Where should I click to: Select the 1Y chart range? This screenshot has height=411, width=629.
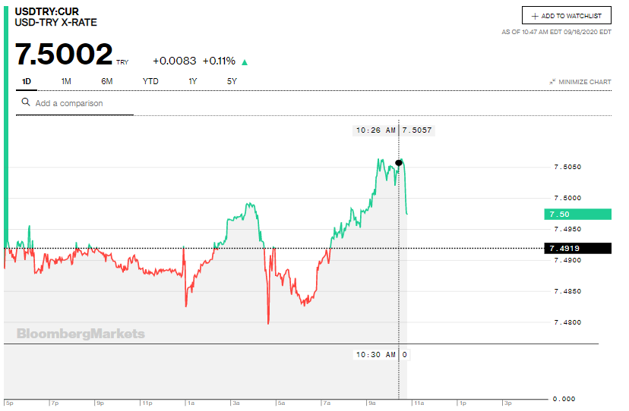(193, 81)
